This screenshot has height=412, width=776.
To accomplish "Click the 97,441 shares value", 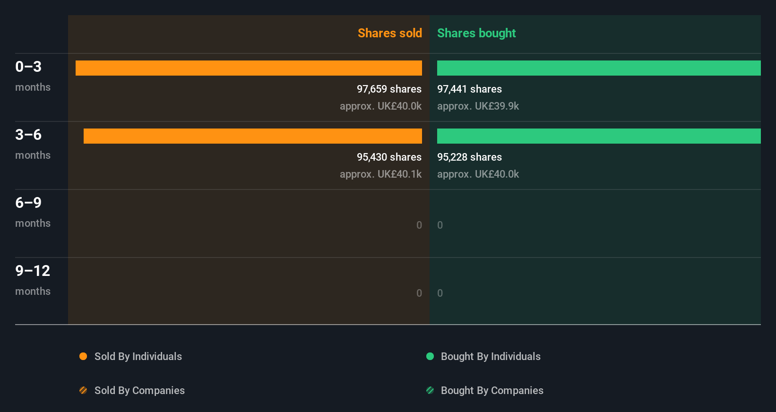I will pos(469,89).
